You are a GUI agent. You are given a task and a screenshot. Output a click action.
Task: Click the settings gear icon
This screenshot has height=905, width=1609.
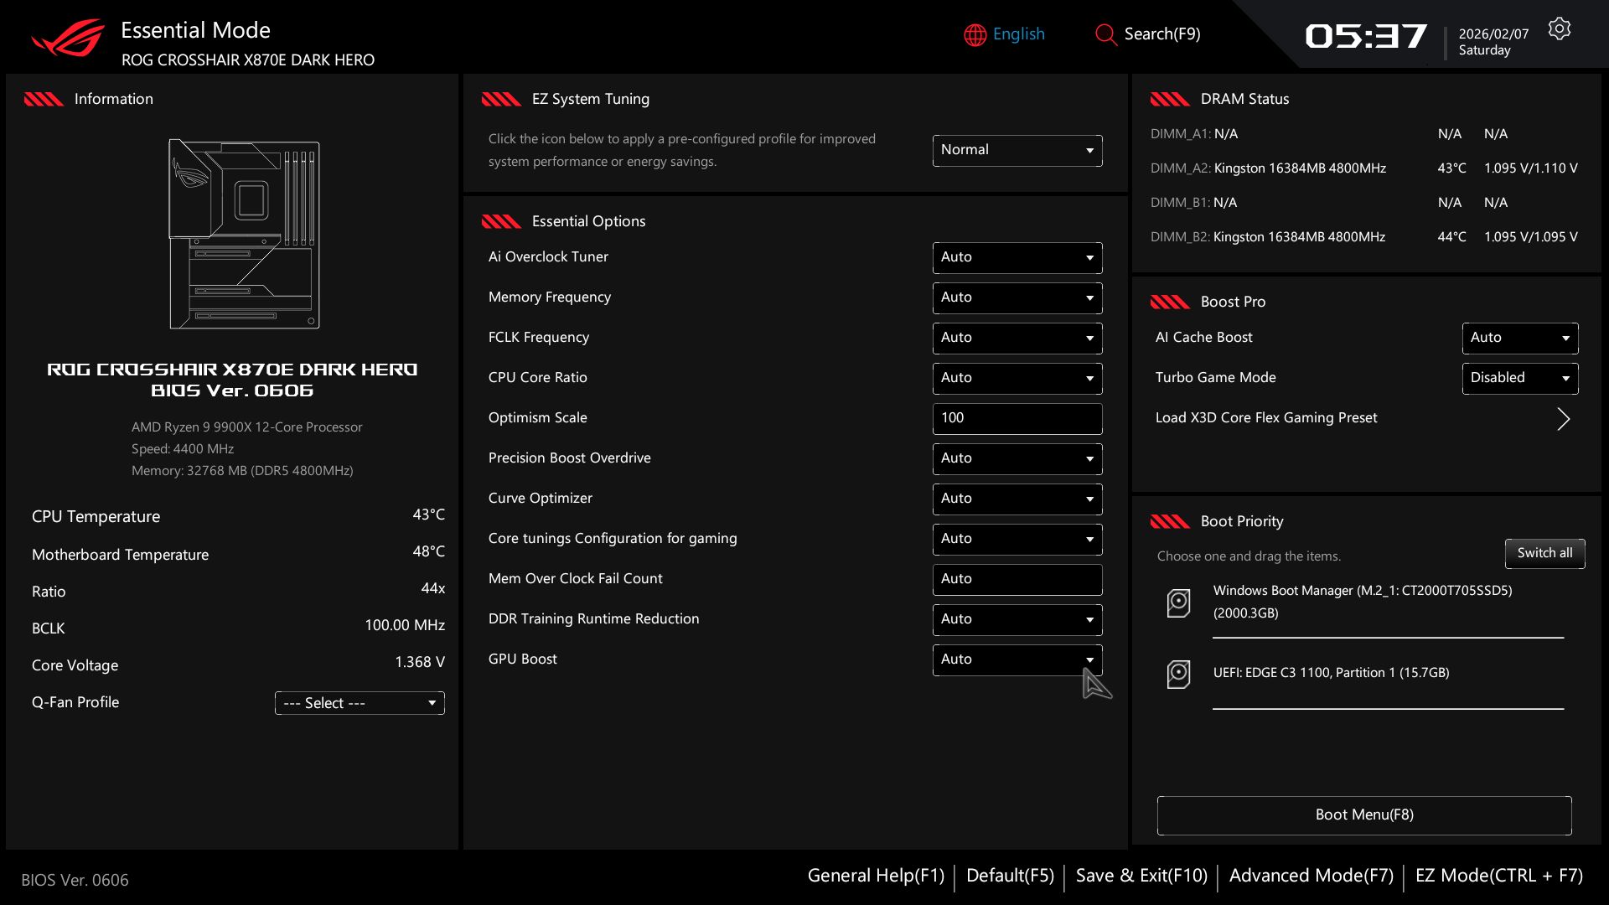(x=1559, y=29)
